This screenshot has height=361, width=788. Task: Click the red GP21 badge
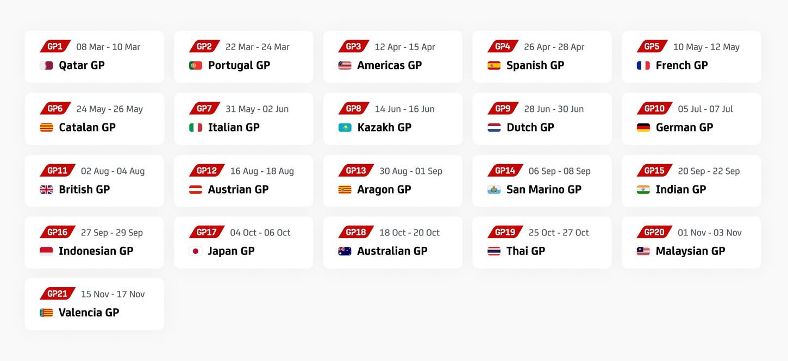[58, 294]
